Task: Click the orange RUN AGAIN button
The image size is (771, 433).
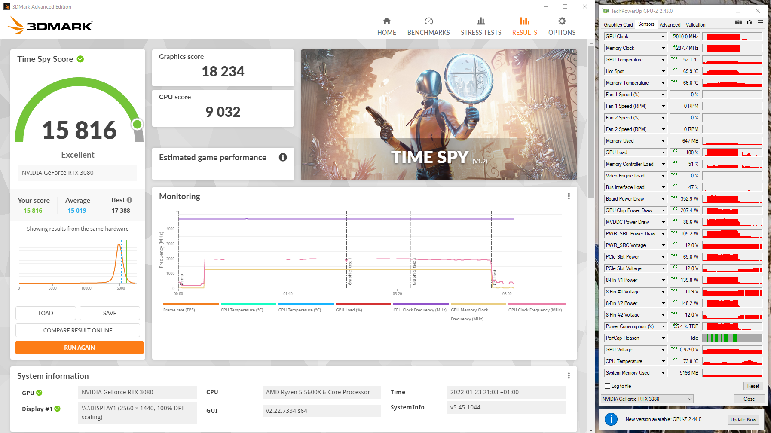Action: coord(80,348)
